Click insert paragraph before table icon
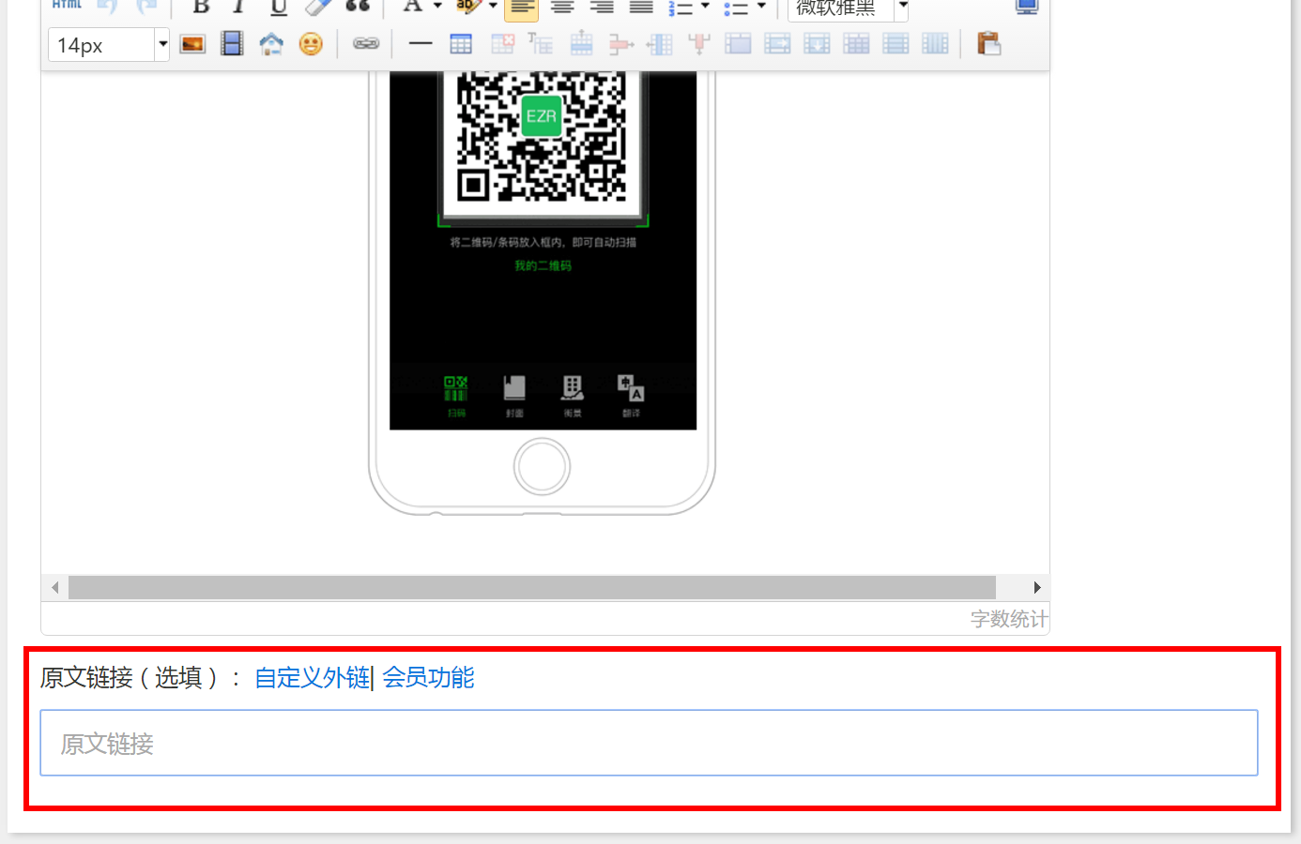The width and height of the screenshot is (1301, 844). (541, 43)
